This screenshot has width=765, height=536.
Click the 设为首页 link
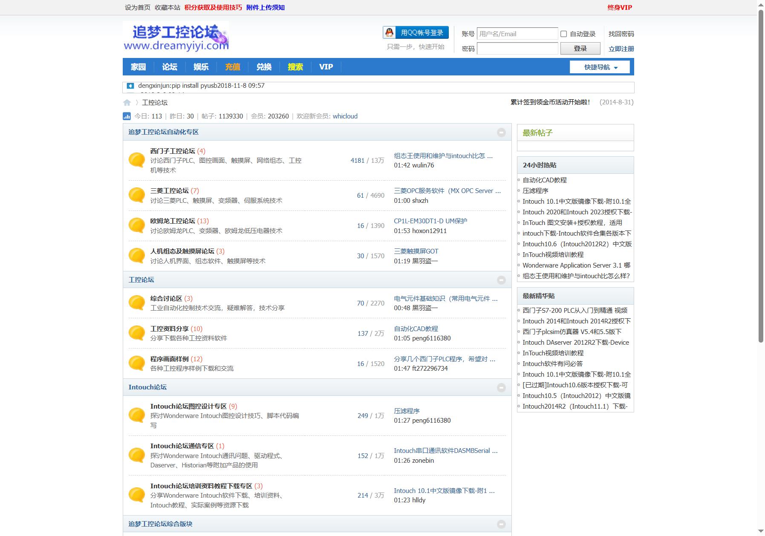coord(138,7)
